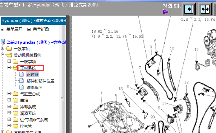Open the 部件和部件位置 document
The width and height of the screenshot is (216, 133).
[x=40, y=81]
